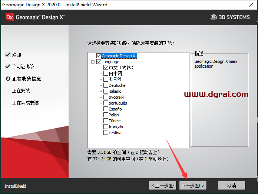Collapse the Language tree node
Screen dimensions: 258x194
click(93, 62)
